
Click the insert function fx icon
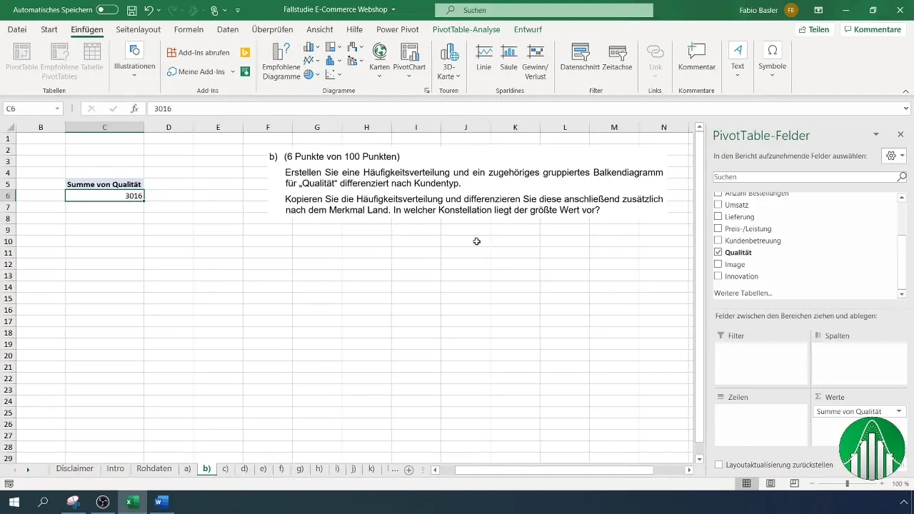pyautogui.click(x=134, y=109)
